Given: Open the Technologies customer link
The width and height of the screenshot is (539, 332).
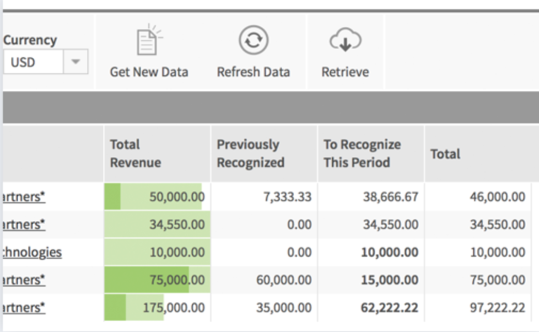Looking at the screenshot, I should click(31, 252).
